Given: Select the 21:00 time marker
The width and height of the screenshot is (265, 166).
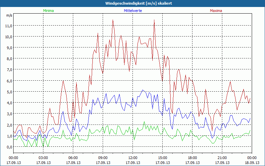Looking at the screenshot, I should [222, 158].
